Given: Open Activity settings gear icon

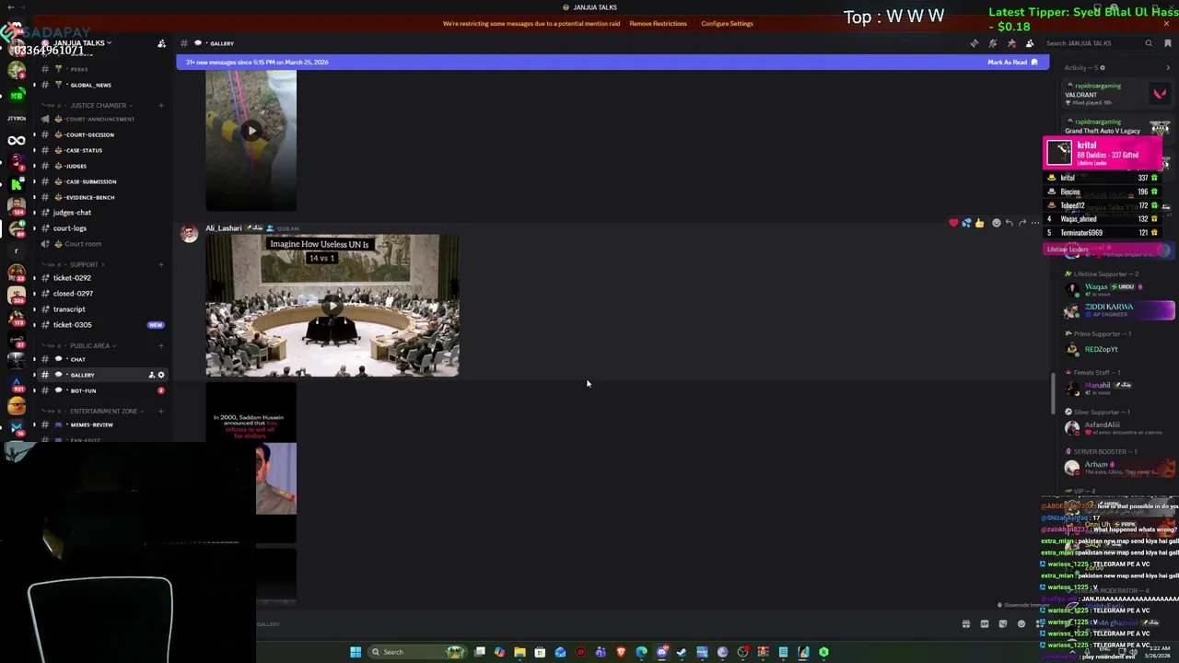Looking at the screenshot, I should [1103, 67].
